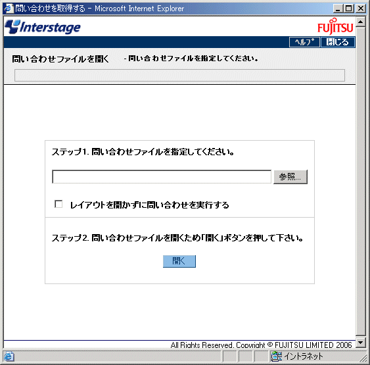Image resolution: width=370 pixels, height=365 pixels.
Task: Click the Internet Explorer title bar icon
Action: click(9, 9)
